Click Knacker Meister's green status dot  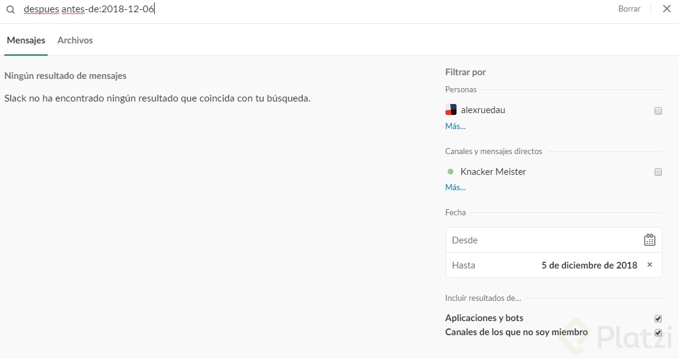pos(450,172)
